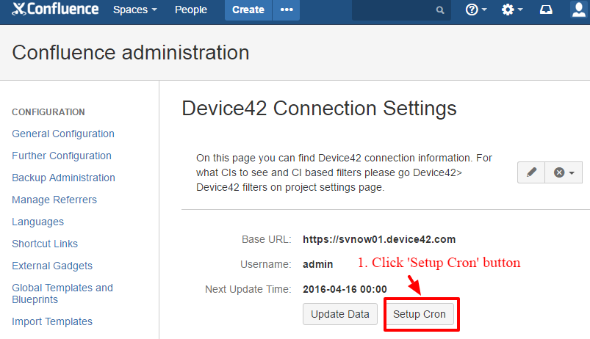The image size is (590, 339).
Task: Click the blue Create button
Action: 248,10
